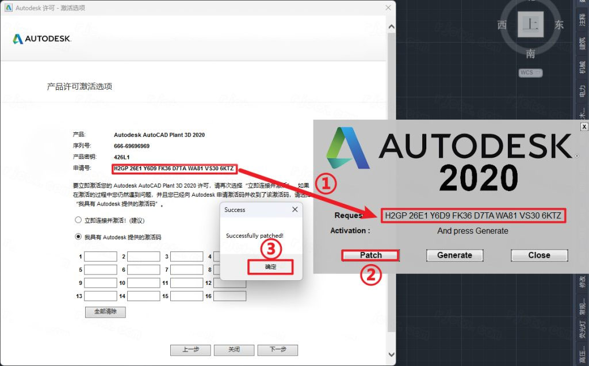The image size is (589, 366).
Task: Switch to the 电力 tool palette tab
Action: pyautogui.click(x=582, y=90)
